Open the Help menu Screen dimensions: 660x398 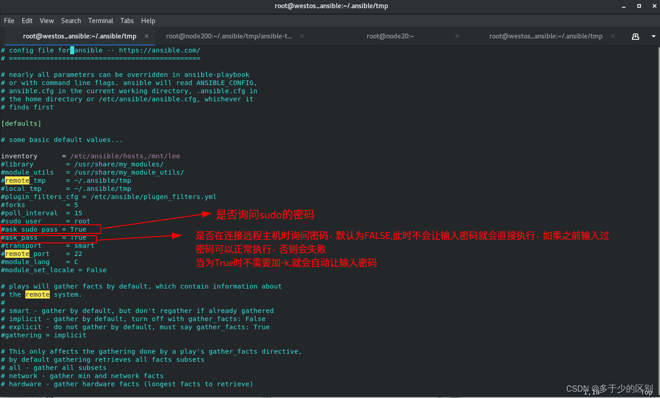(148, 21)
